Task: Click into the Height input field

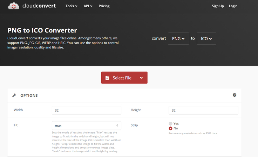Action: 203,110
